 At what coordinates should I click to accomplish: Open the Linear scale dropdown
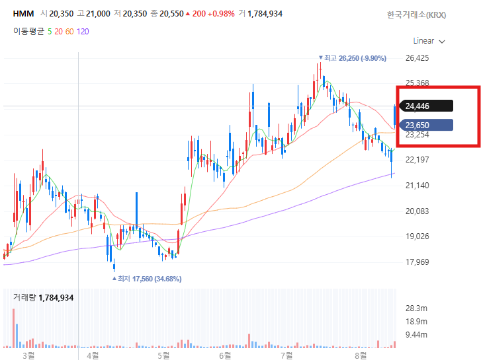coord(429,41)
